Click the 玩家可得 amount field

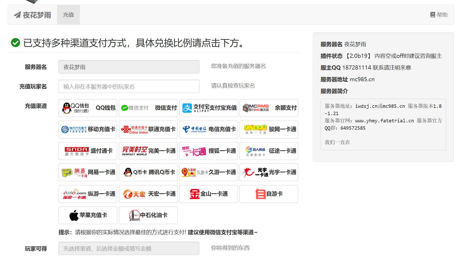tap(129, 248)
